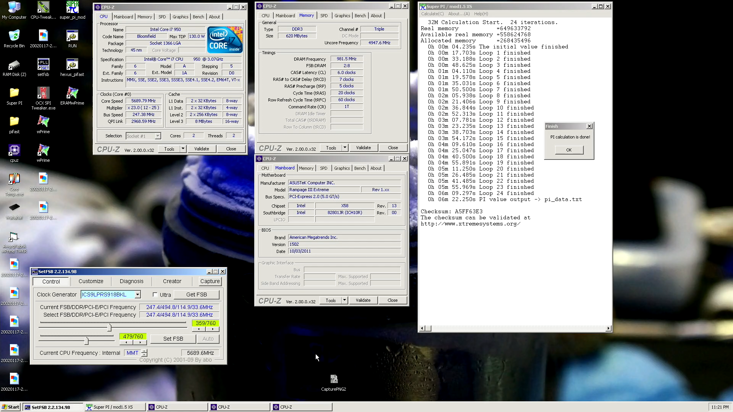Open About tab in CPU-Z CPU window

214,17
